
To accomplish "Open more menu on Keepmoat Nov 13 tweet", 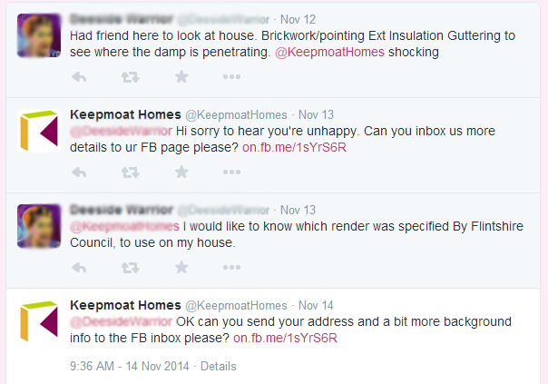I will [x=231, y=172].
